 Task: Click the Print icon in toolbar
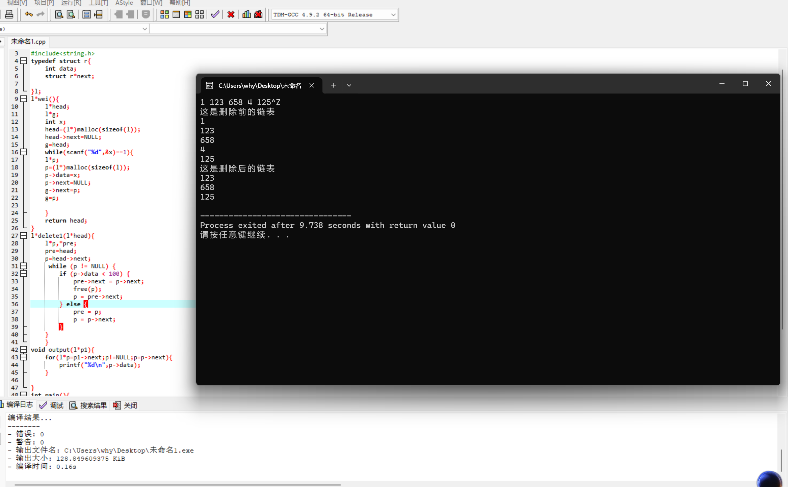pos(9,15)
